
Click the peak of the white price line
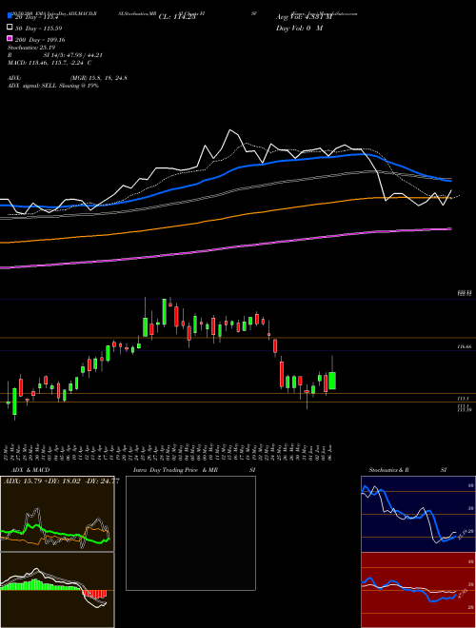coord(230,129)
